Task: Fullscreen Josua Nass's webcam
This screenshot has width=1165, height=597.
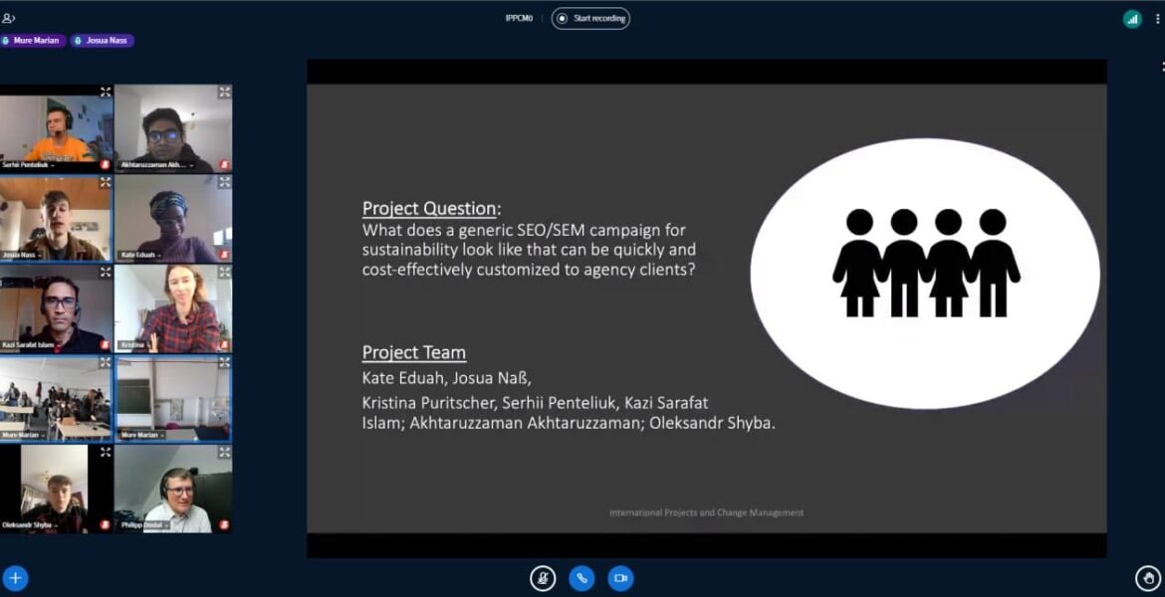Action: (x=106, y=182)
